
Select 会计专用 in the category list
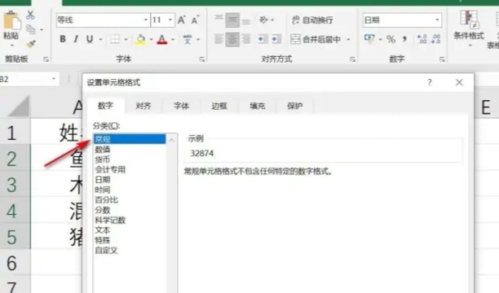click(130, 169)
